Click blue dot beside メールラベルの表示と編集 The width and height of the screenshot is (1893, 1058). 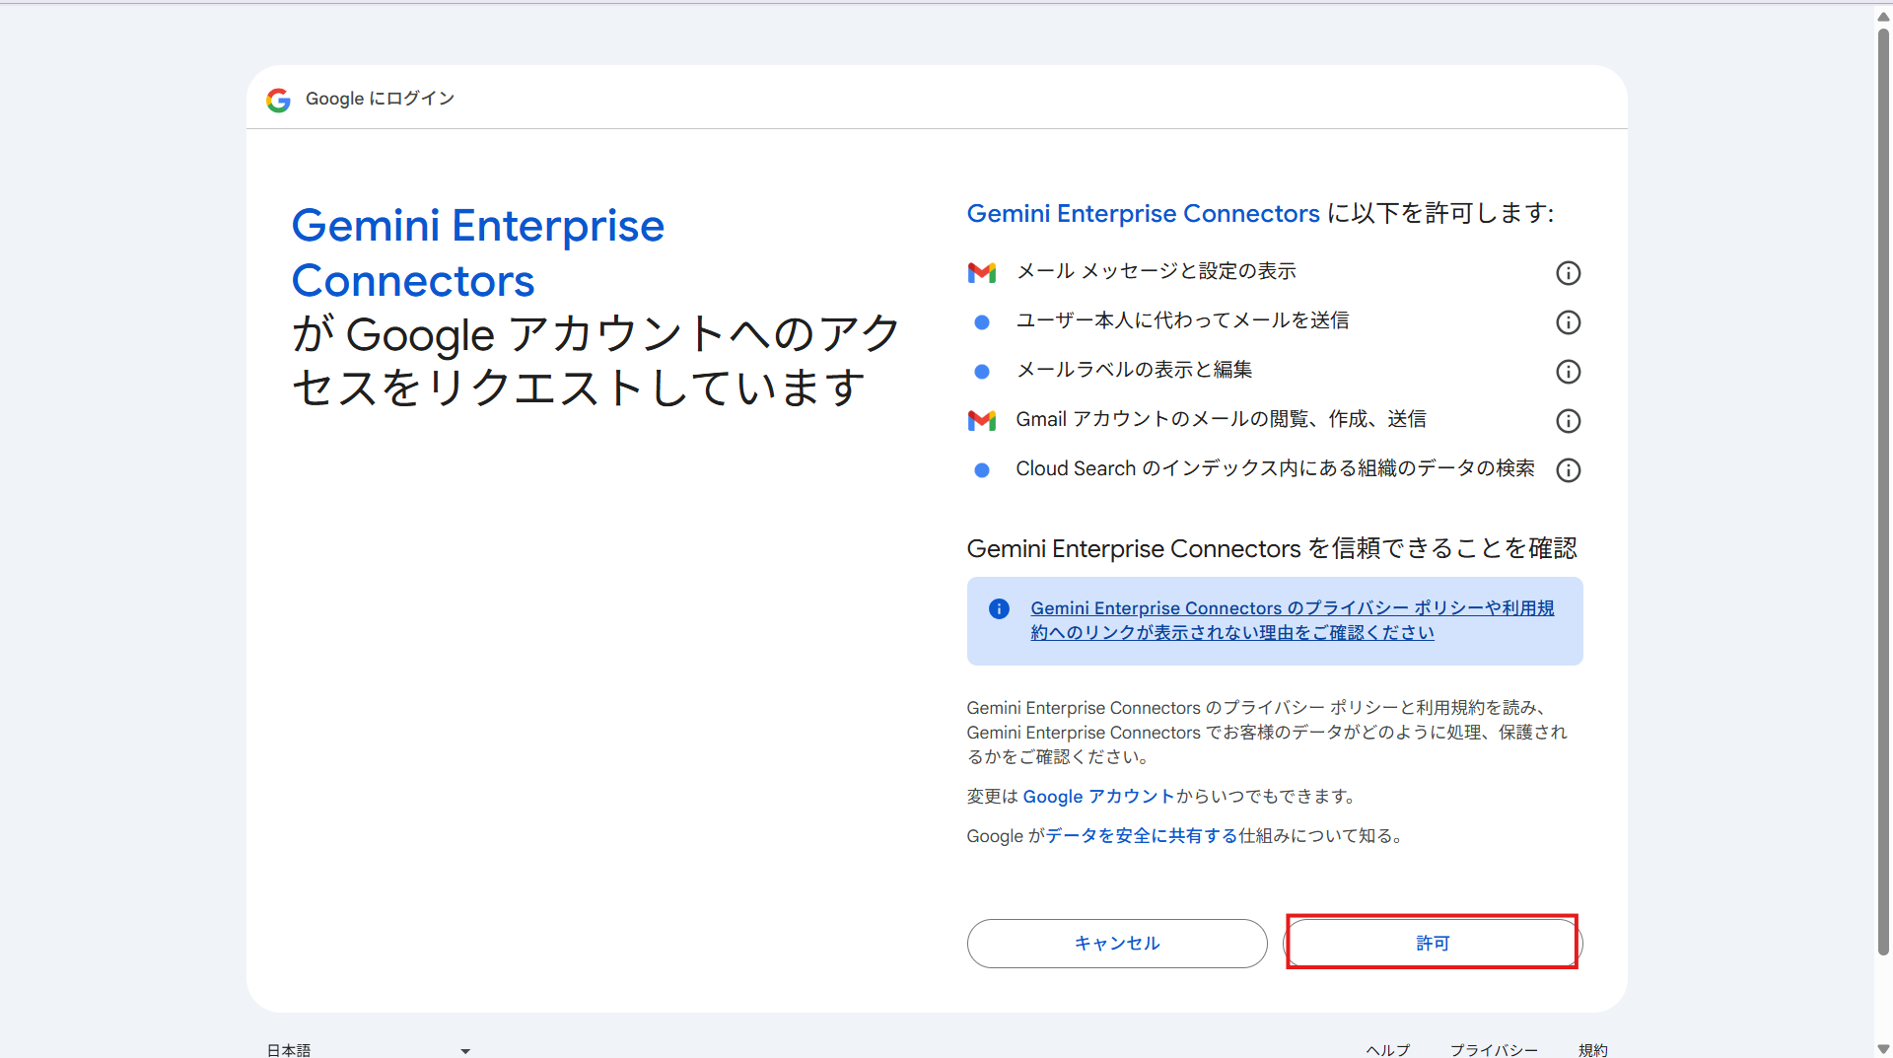click(982, 372)
